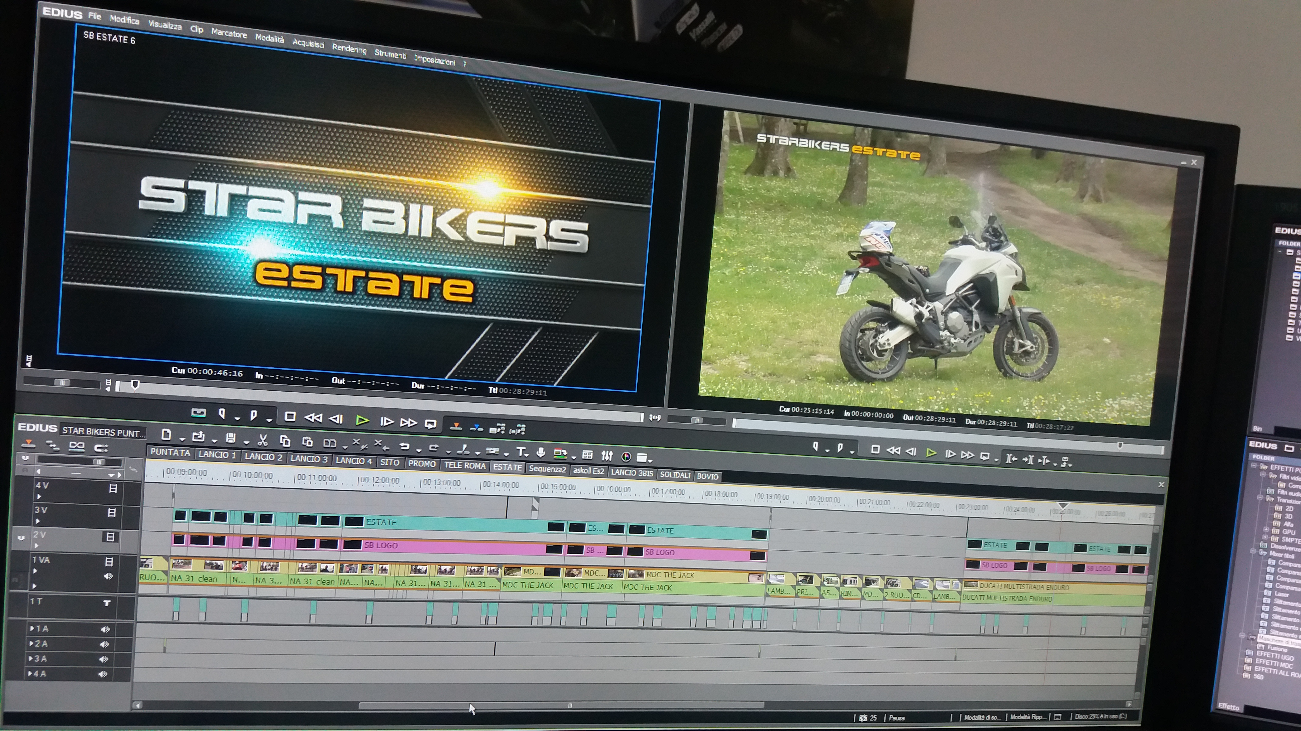Open dropdown arrow beside save icon
1301x731 pixels.
point(246,442)
